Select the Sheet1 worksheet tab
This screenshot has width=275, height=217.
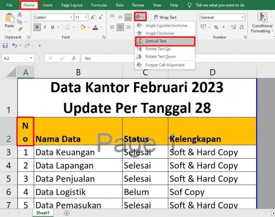[x=43, y=213]
